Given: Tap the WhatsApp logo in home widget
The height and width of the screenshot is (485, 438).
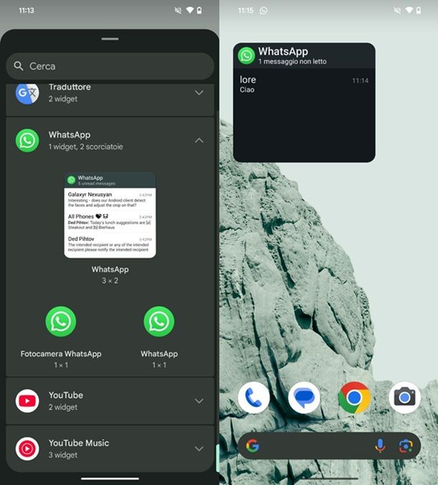Looking at the screenshot, I should (246, 56).
